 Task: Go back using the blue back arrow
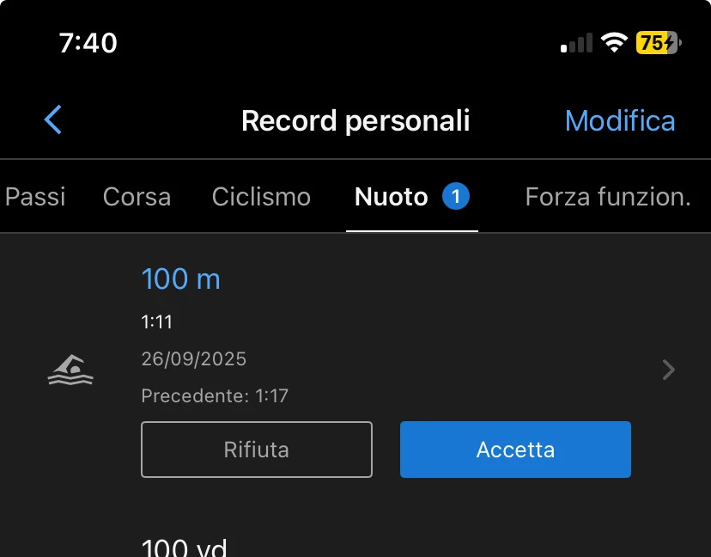tap(52, 119)
